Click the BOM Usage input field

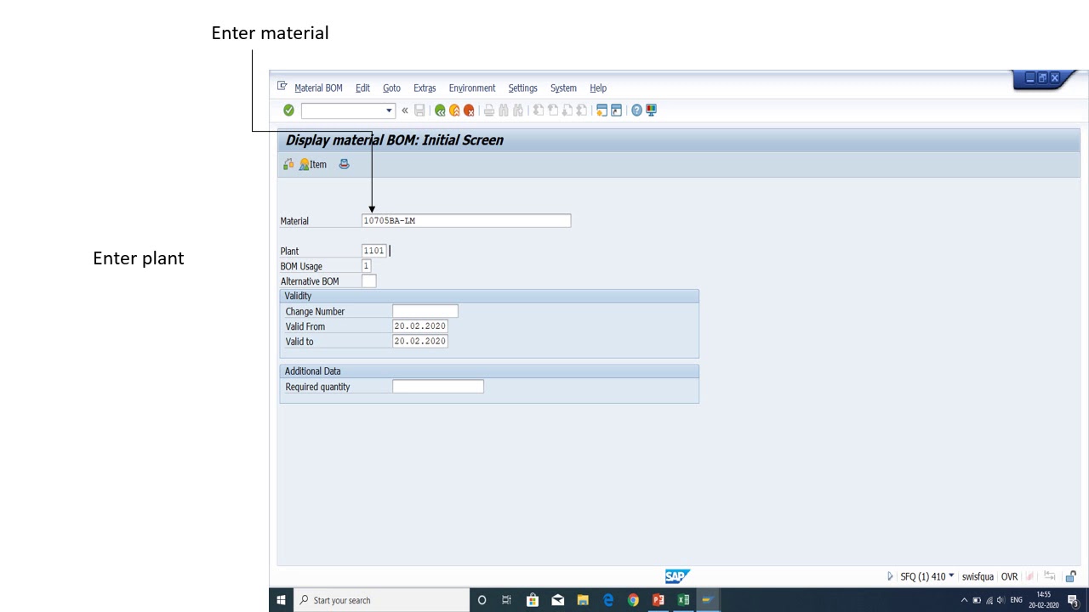(x=366, y=266)
